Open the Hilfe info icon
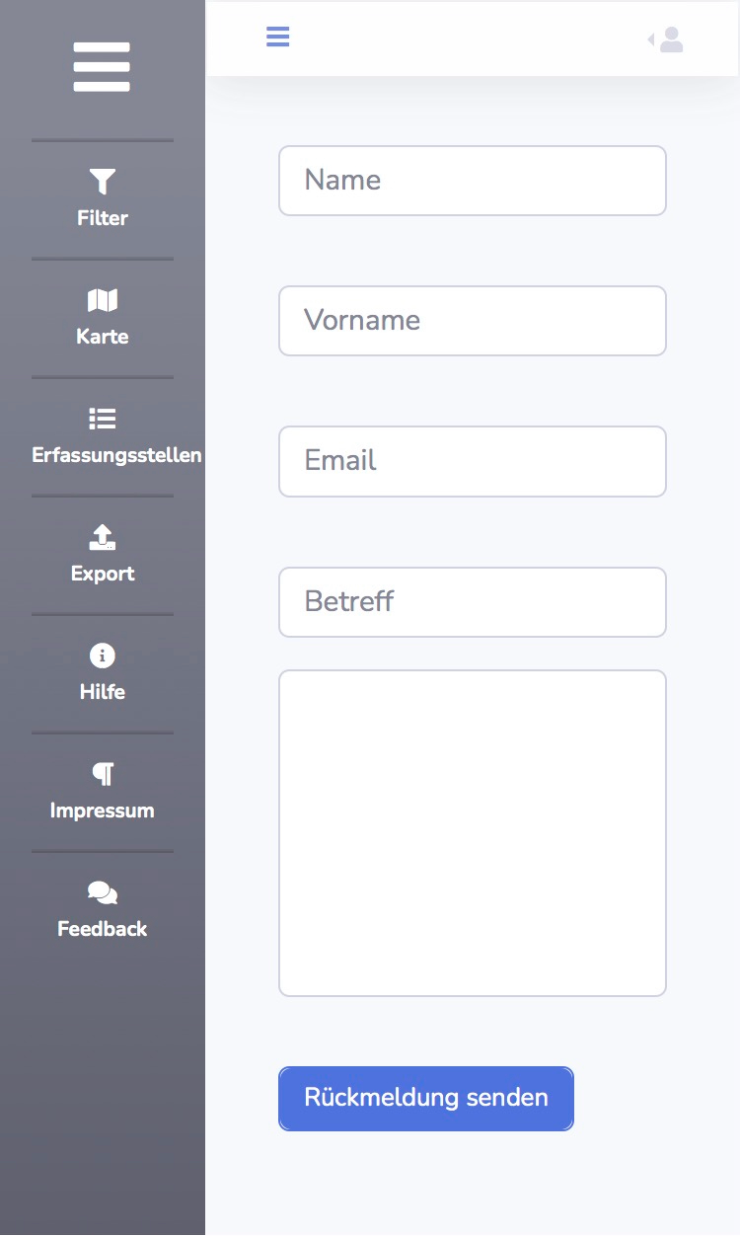Viewport: 740px width, 1236px height. (x=103, y=656)
